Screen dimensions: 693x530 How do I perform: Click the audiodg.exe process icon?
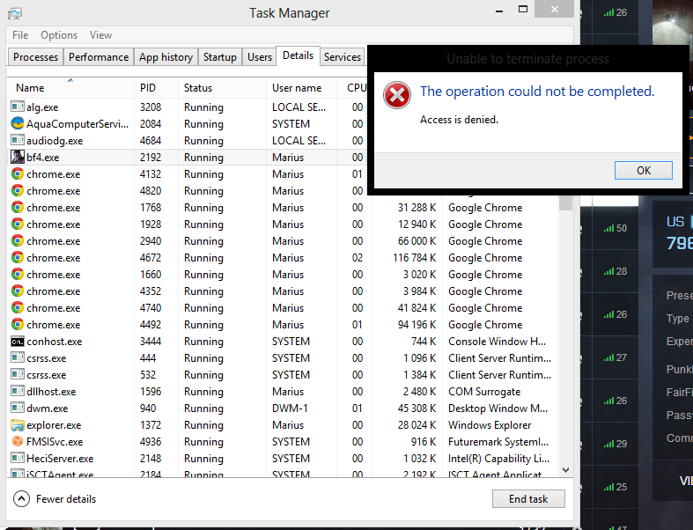click(18, 140)
